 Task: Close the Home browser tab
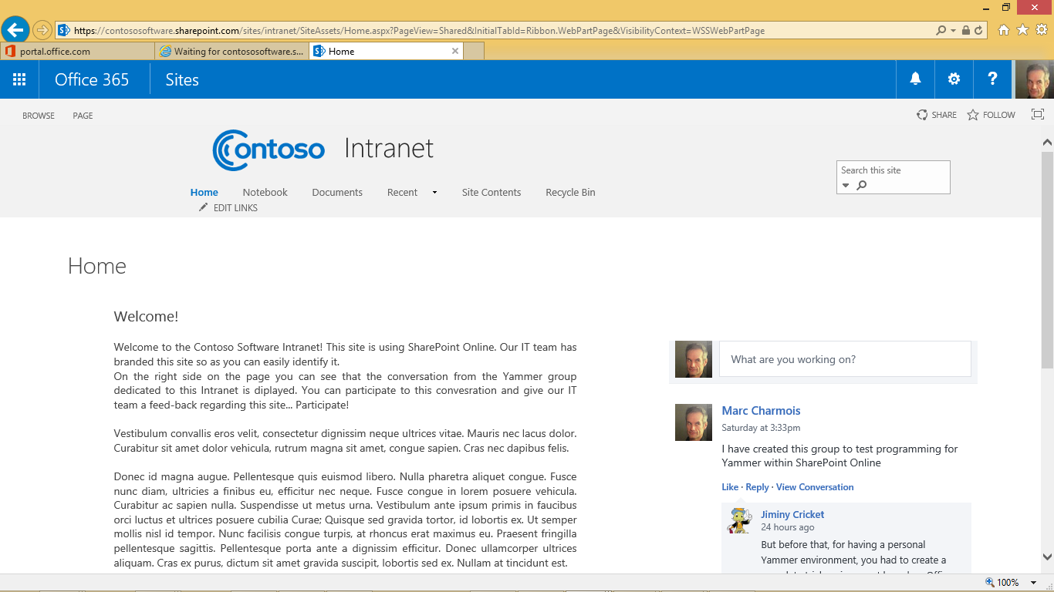point(455,51)
